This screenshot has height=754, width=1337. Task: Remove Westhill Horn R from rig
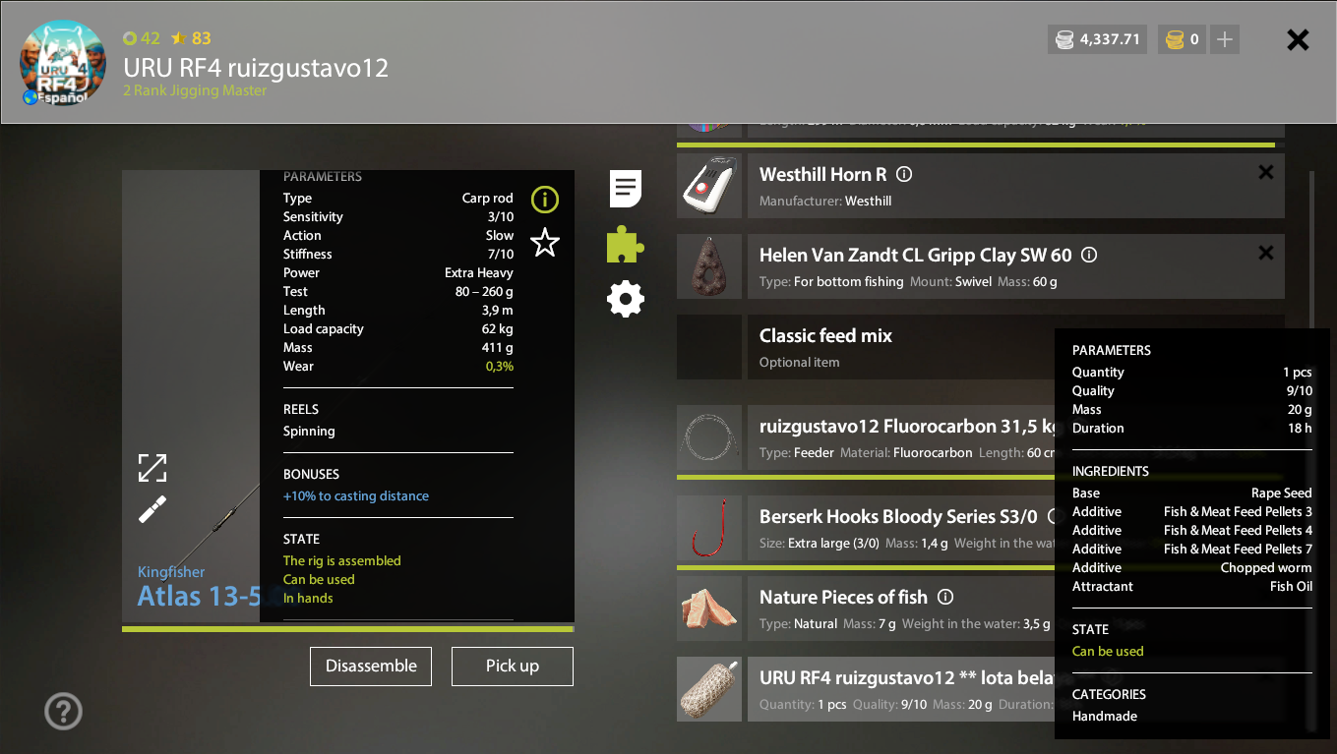click(x=1266, y=172)
